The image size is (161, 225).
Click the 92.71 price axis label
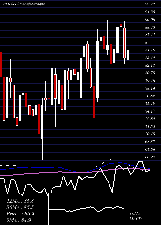pos(150,4)
